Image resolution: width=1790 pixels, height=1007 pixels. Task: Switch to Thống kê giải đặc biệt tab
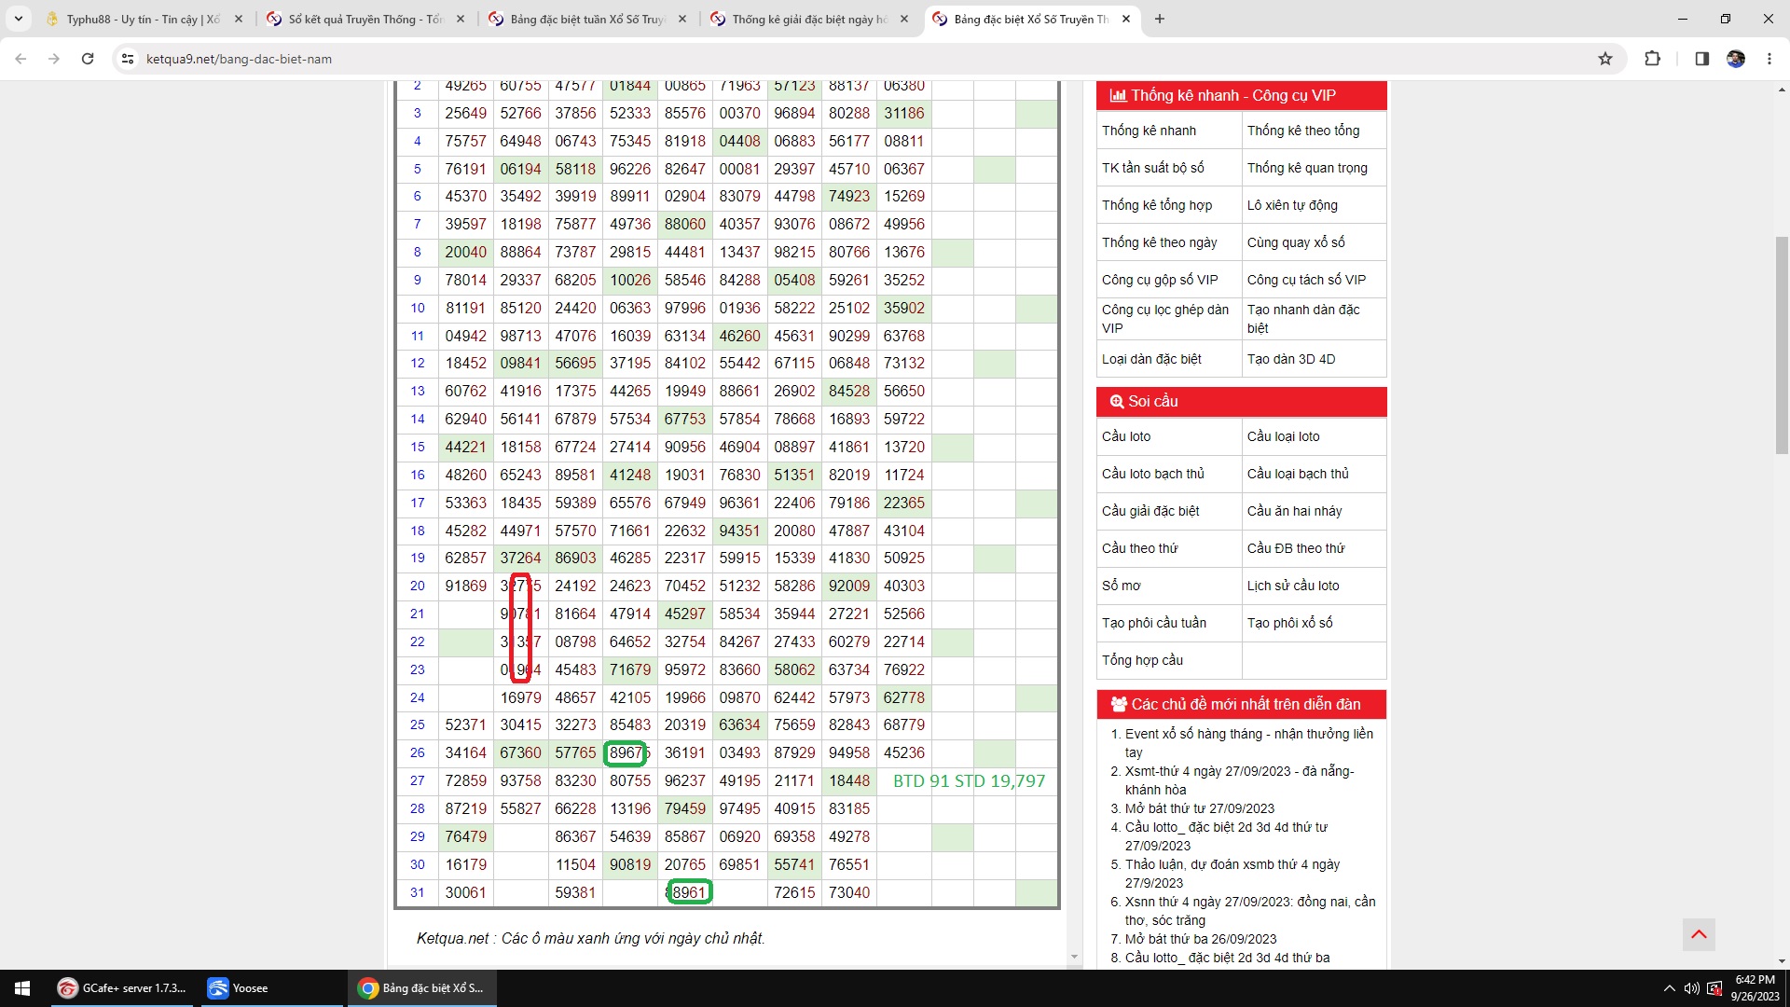pyautogui.click(x=807, y=19)
